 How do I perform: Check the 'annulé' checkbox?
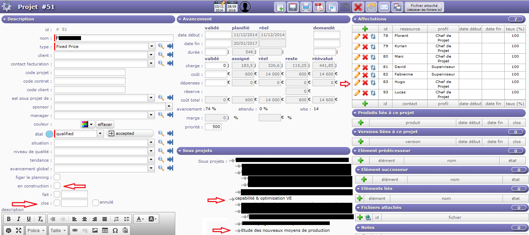tap(96, 202)
